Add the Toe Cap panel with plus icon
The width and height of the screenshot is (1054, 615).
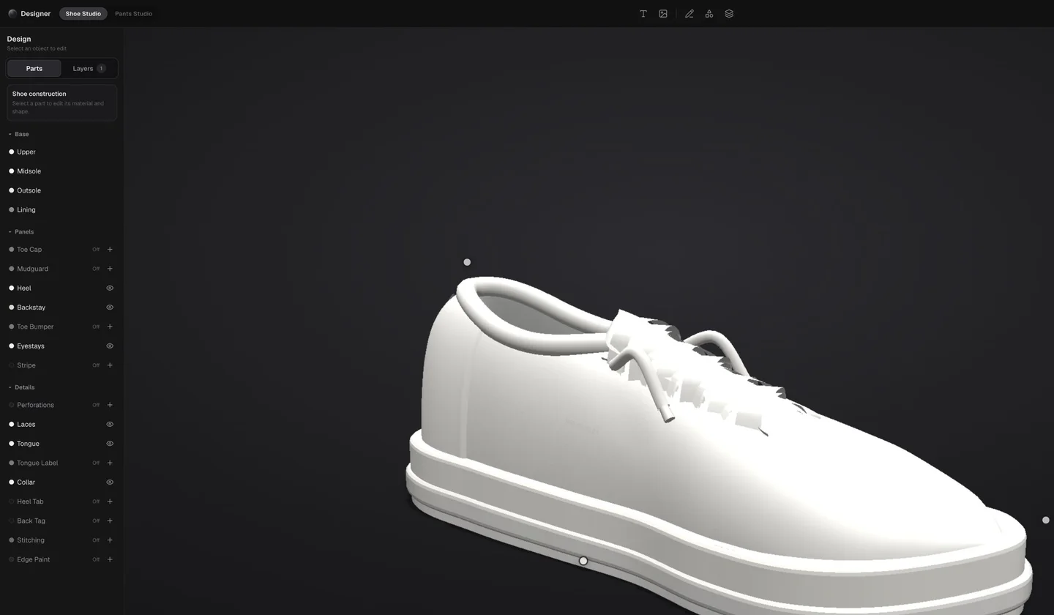110,250
